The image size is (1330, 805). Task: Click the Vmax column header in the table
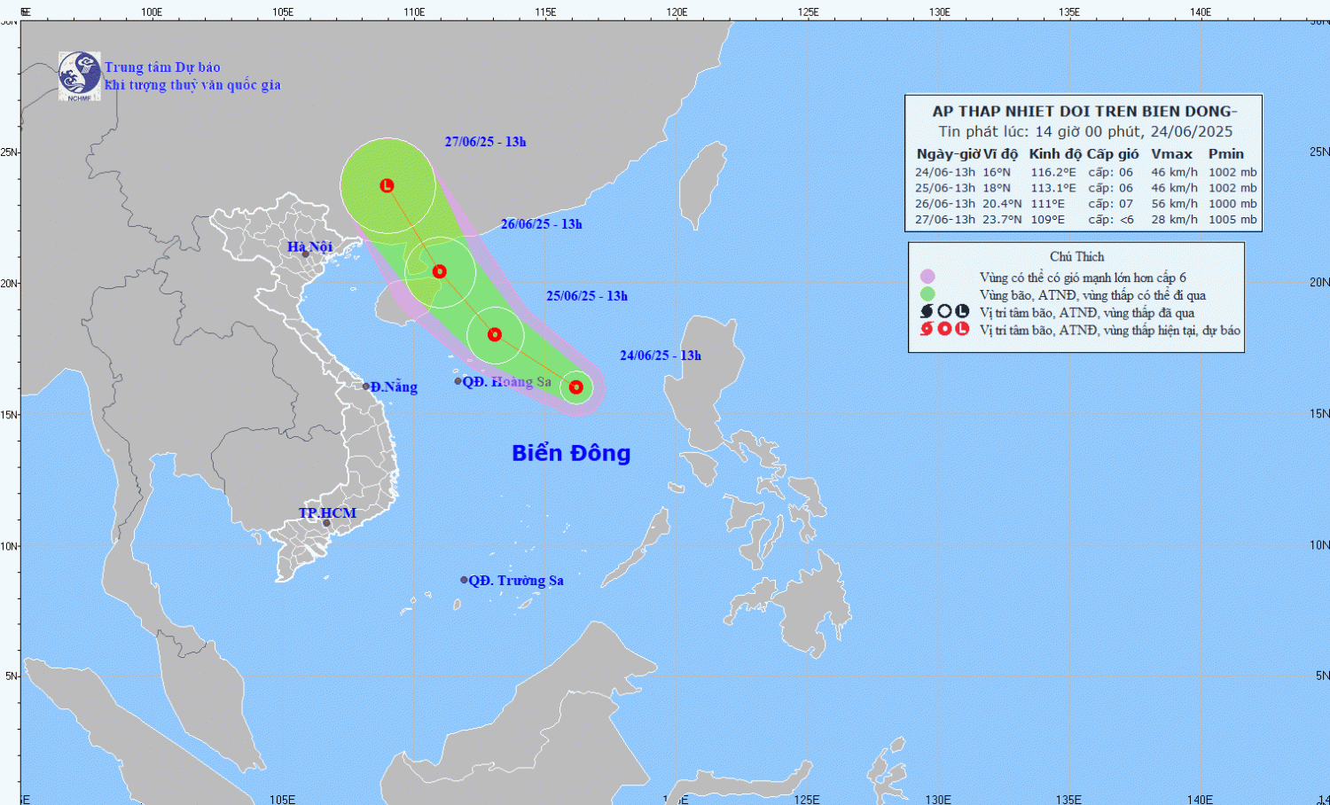(x=1171, y=154)
